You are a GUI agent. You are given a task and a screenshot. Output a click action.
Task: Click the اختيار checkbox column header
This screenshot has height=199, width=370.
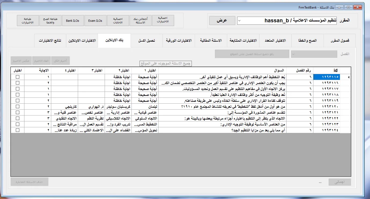(x=17, y=71)
